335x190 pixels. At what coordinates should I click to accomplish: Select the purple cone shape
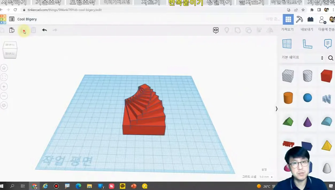[307, 122]
